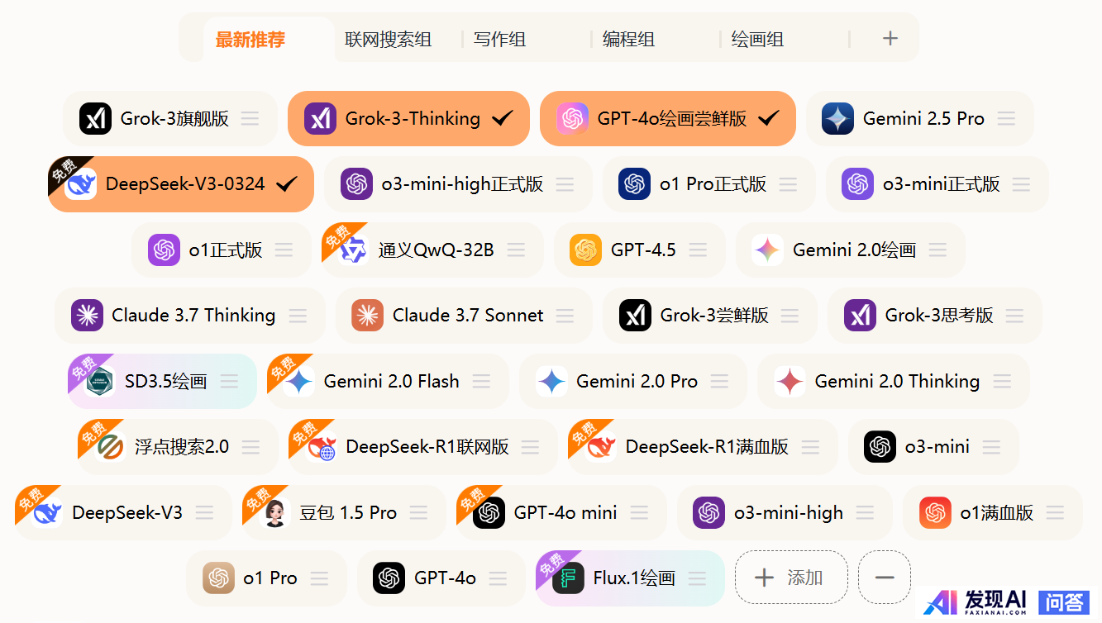The image size is (1102, 623).
Task: Click the SD3.5绘画 icon
Action: (x=99, y=381)
